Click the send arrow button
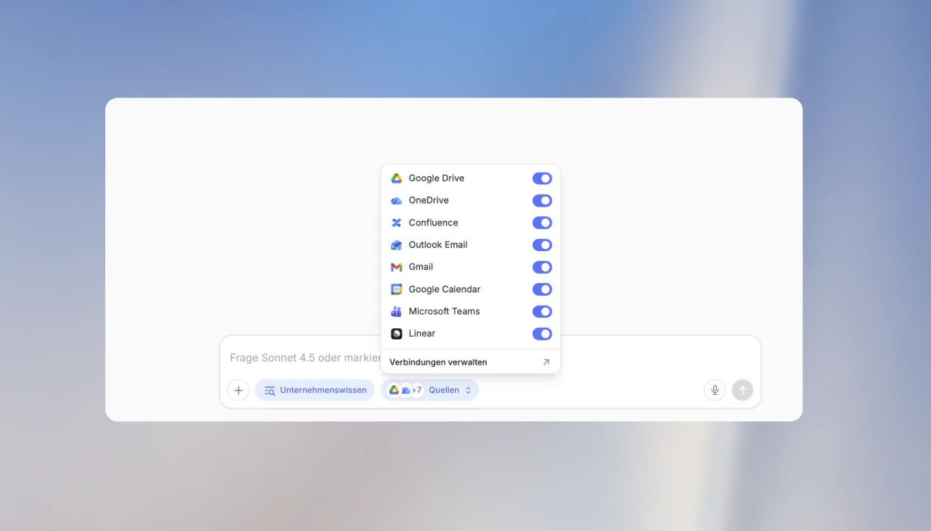 743,390
